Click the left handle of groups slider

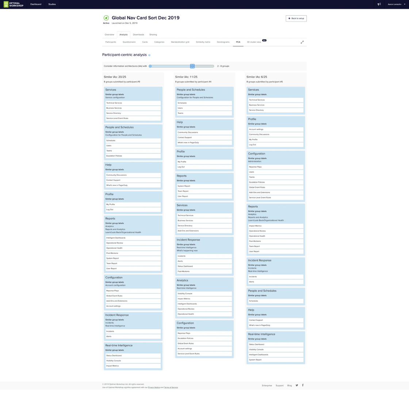tap(150, 66)
